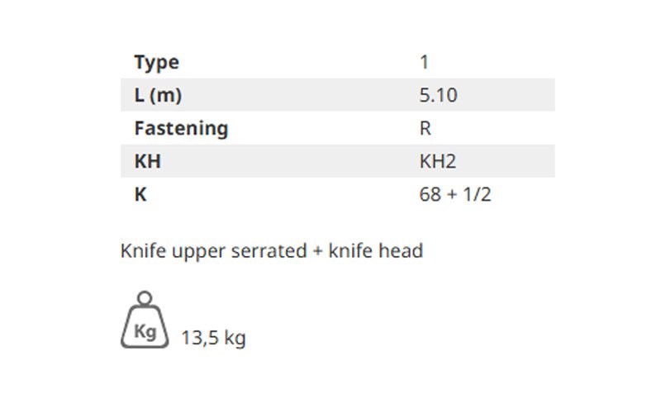This screenshot has height=413, width=661.
Task: Click the bold KH row label
Action: point(148,161)
